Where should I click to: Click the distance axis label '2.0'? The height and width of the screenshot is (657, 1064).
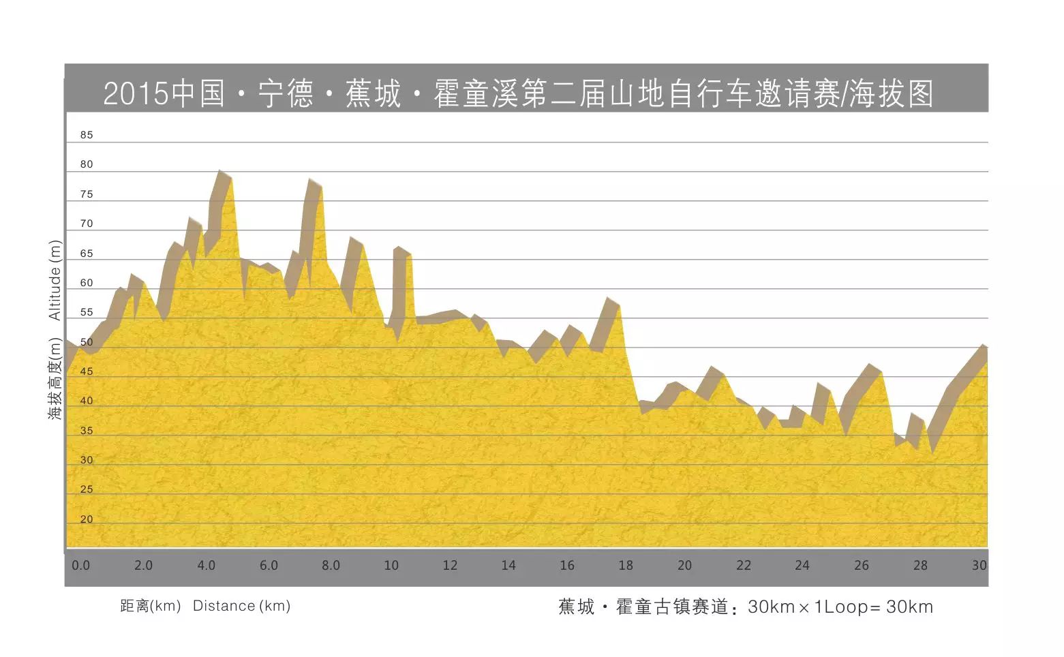[x=143, y=565]
